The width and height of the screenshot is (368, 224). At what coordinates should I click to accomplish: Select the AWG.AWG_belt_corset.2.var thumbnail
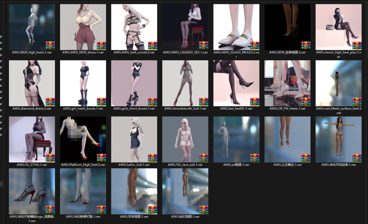[x=134, y=27]
